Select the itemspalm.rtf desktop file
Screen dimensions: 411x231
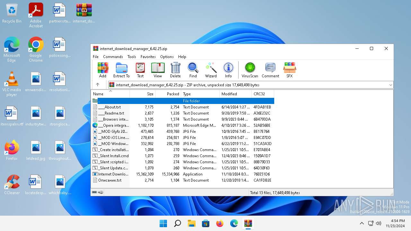pyautogui.click(x=12, y=116)
